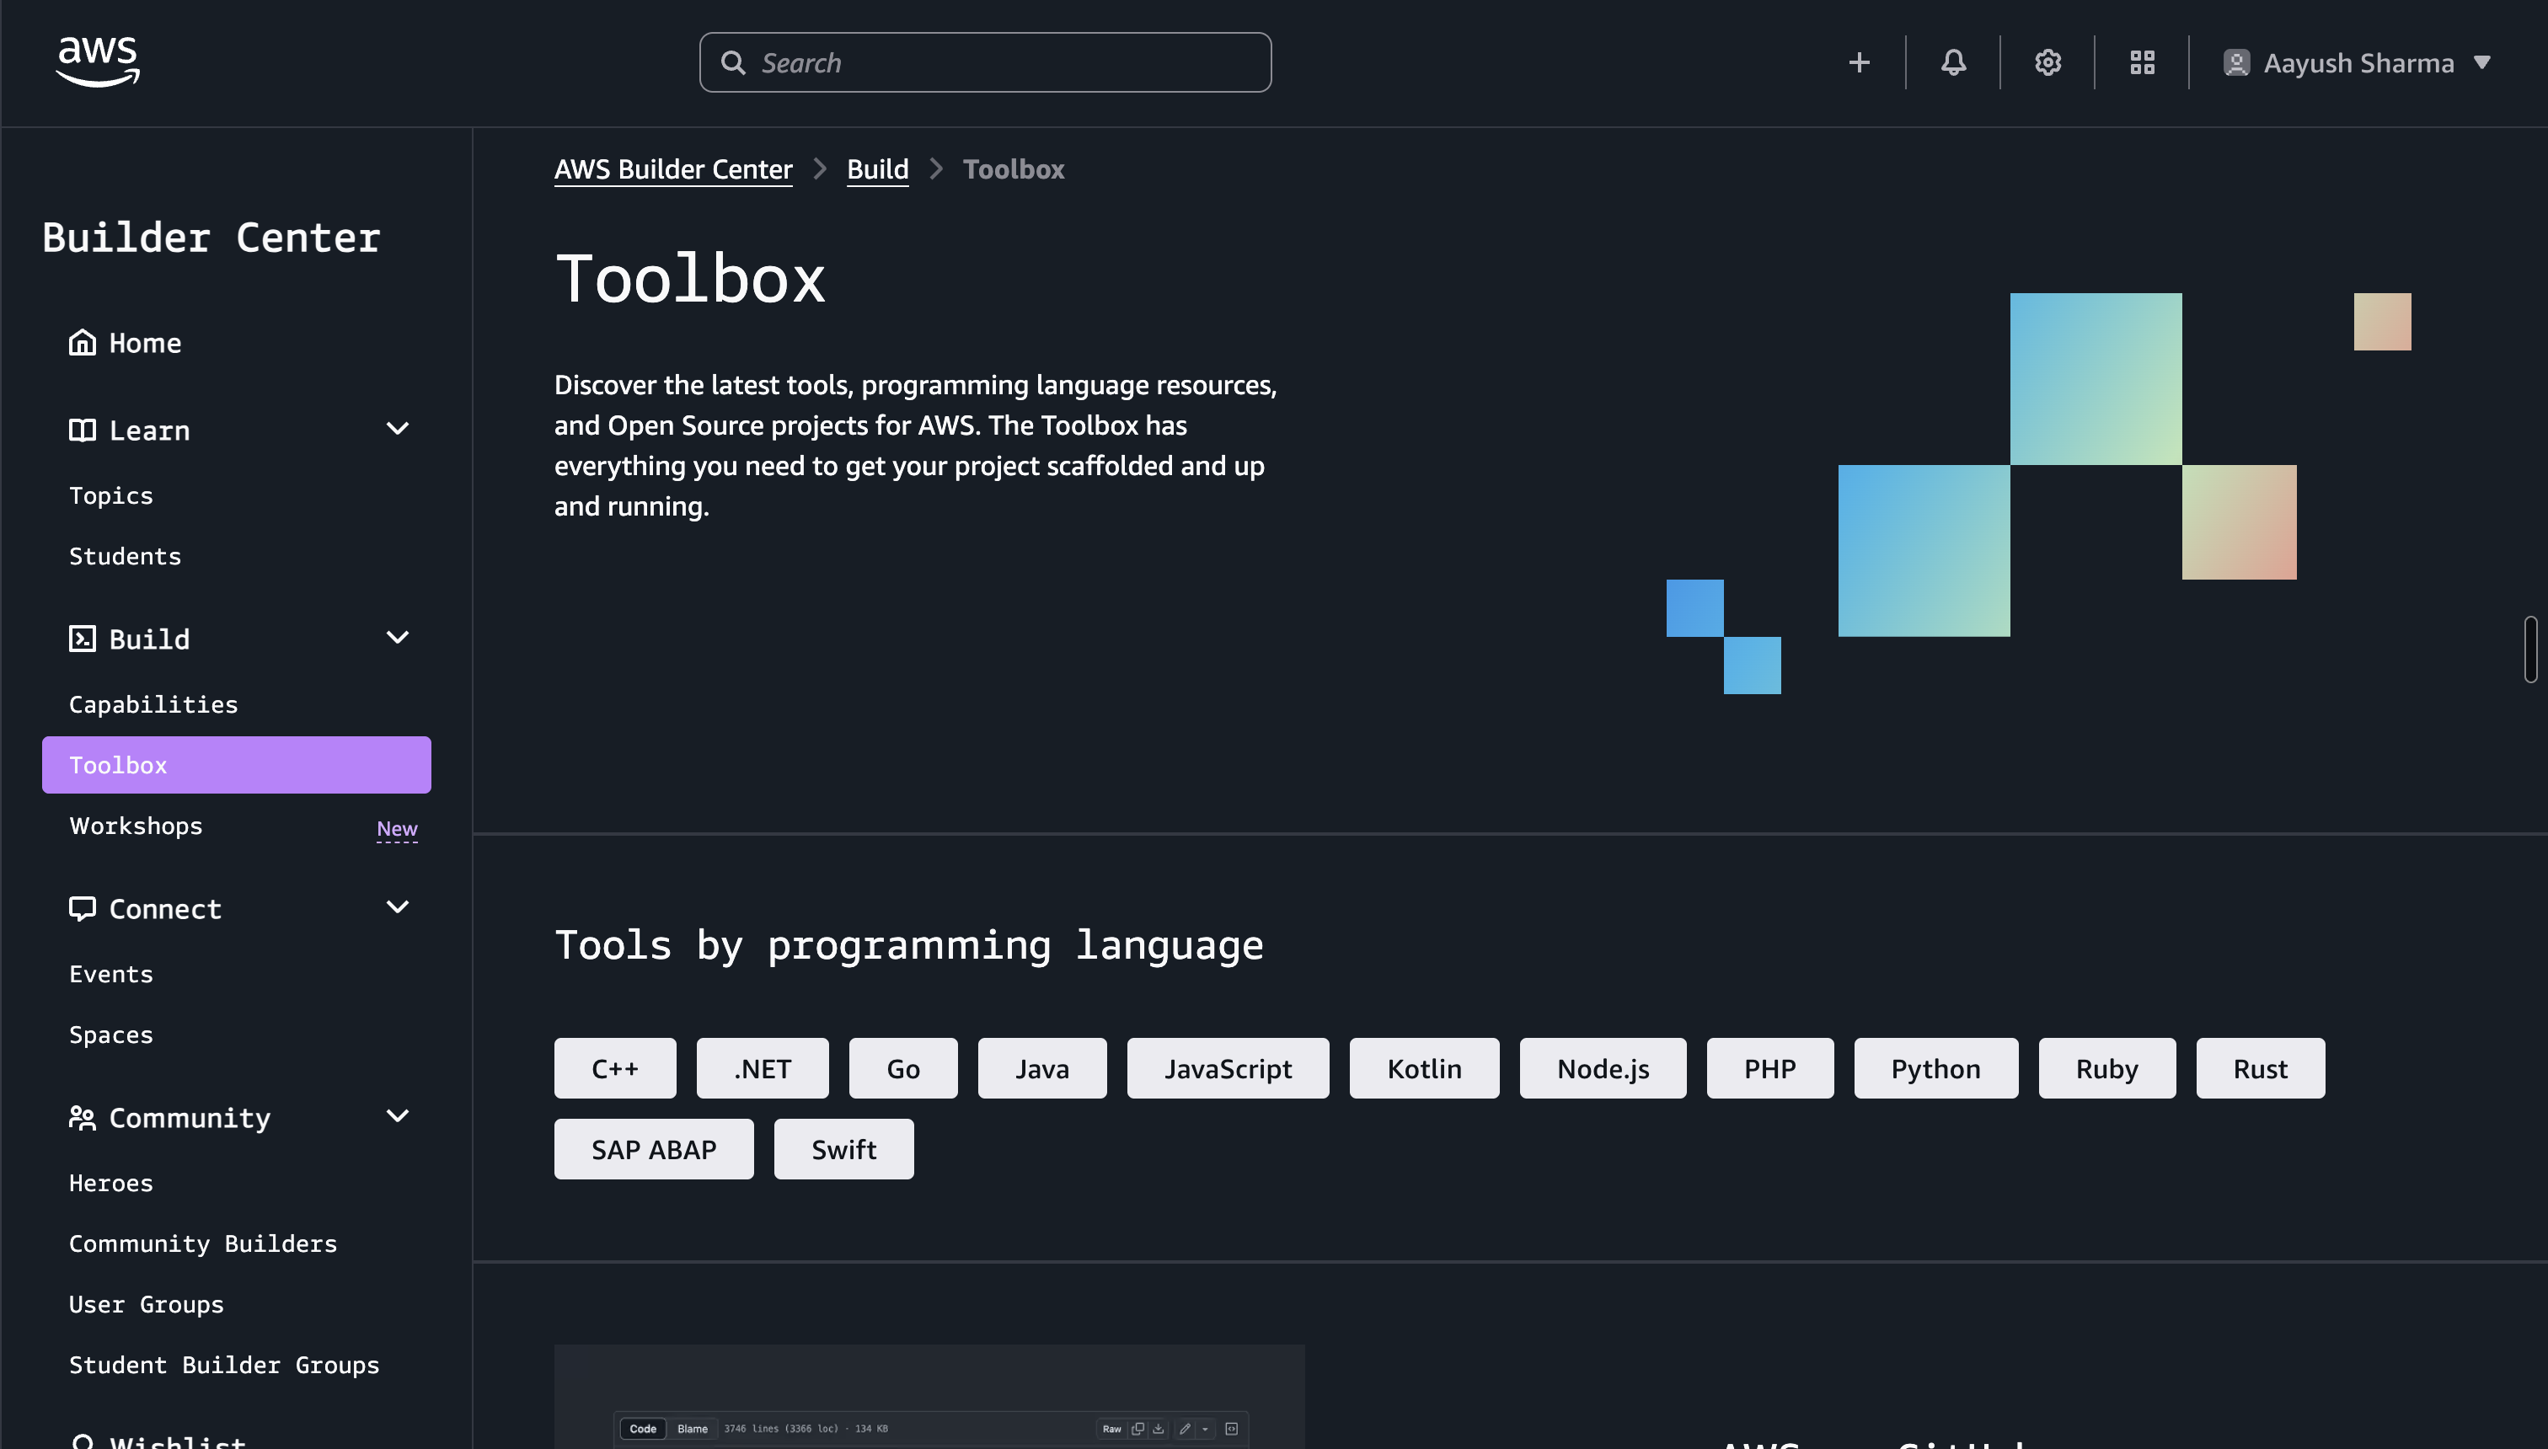Open Community Builders in the sidebar
Image resolution: width=2548 pixels, height=1449 pixels.
click(203, 1244)
